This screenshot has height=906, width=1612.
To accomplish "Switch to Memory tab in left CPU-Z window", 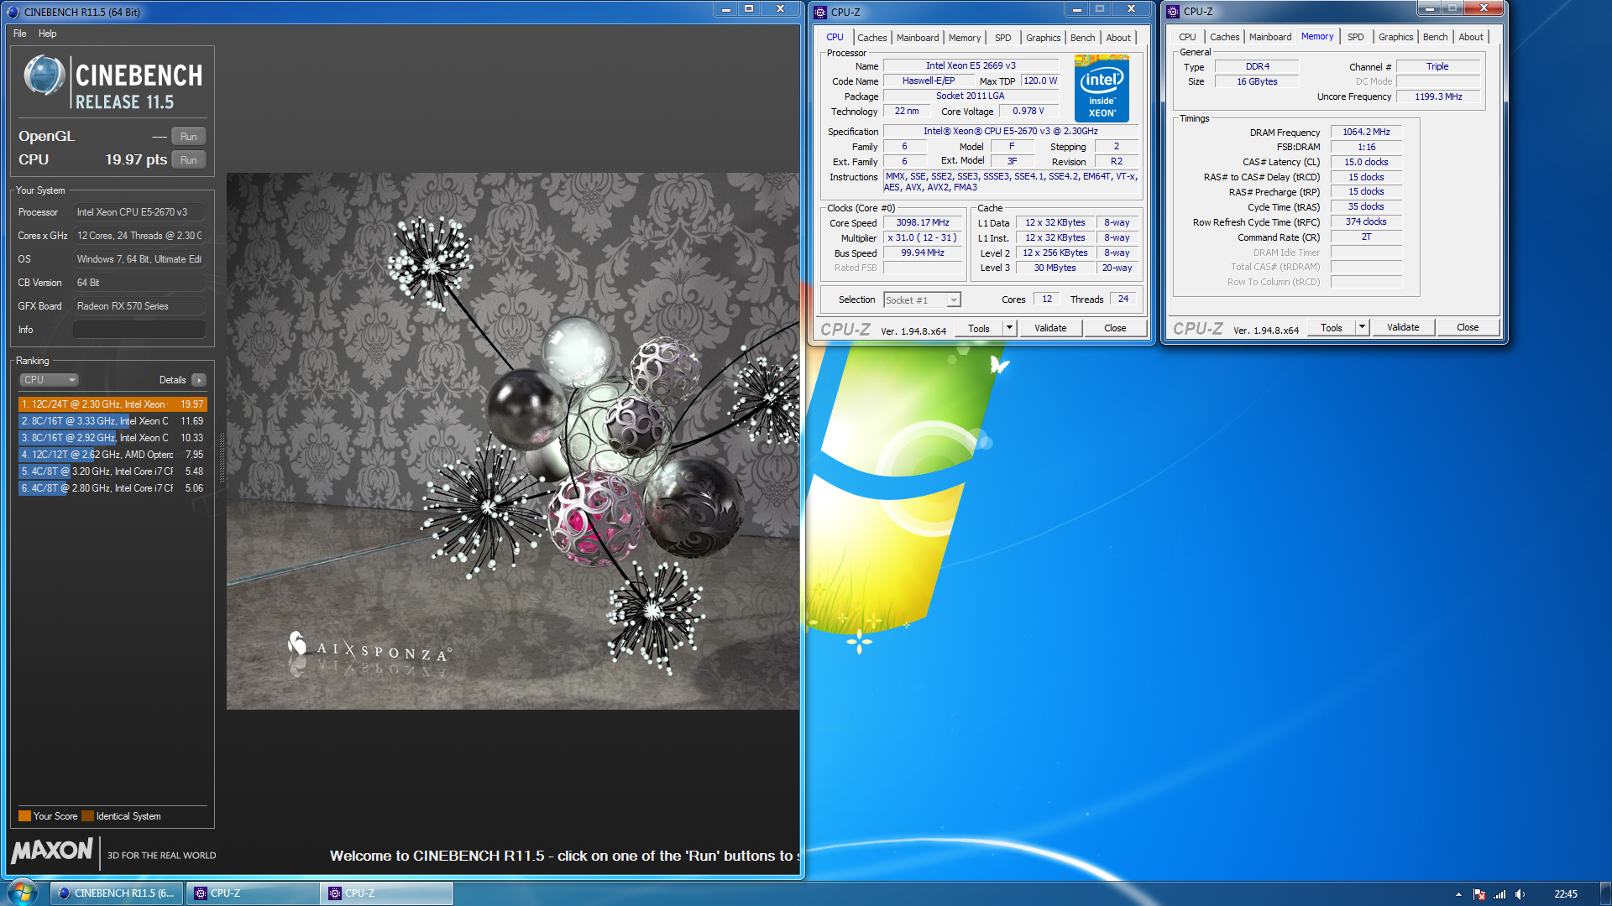I will [964, 38].
